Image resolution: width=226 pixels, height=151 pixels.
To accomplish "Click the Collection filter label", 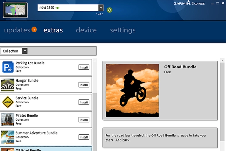I will 10,51.
